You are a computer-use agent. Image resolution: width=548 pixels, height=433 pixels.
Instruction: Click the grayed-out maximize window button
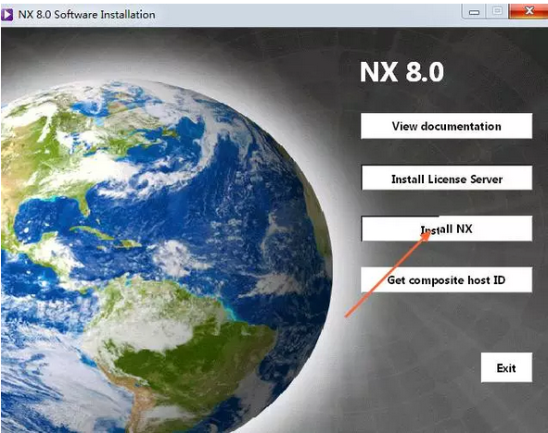point(497,11)
